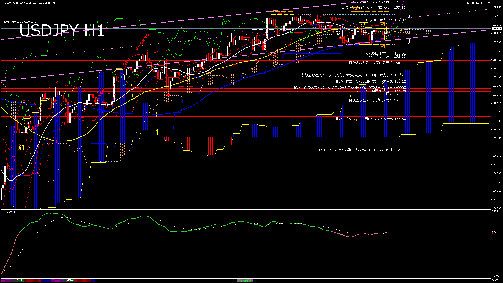Click the Channel size and Slope readout text
This screenshot has width=503, height=283.
pyautogui.click(x=20, y=22)
